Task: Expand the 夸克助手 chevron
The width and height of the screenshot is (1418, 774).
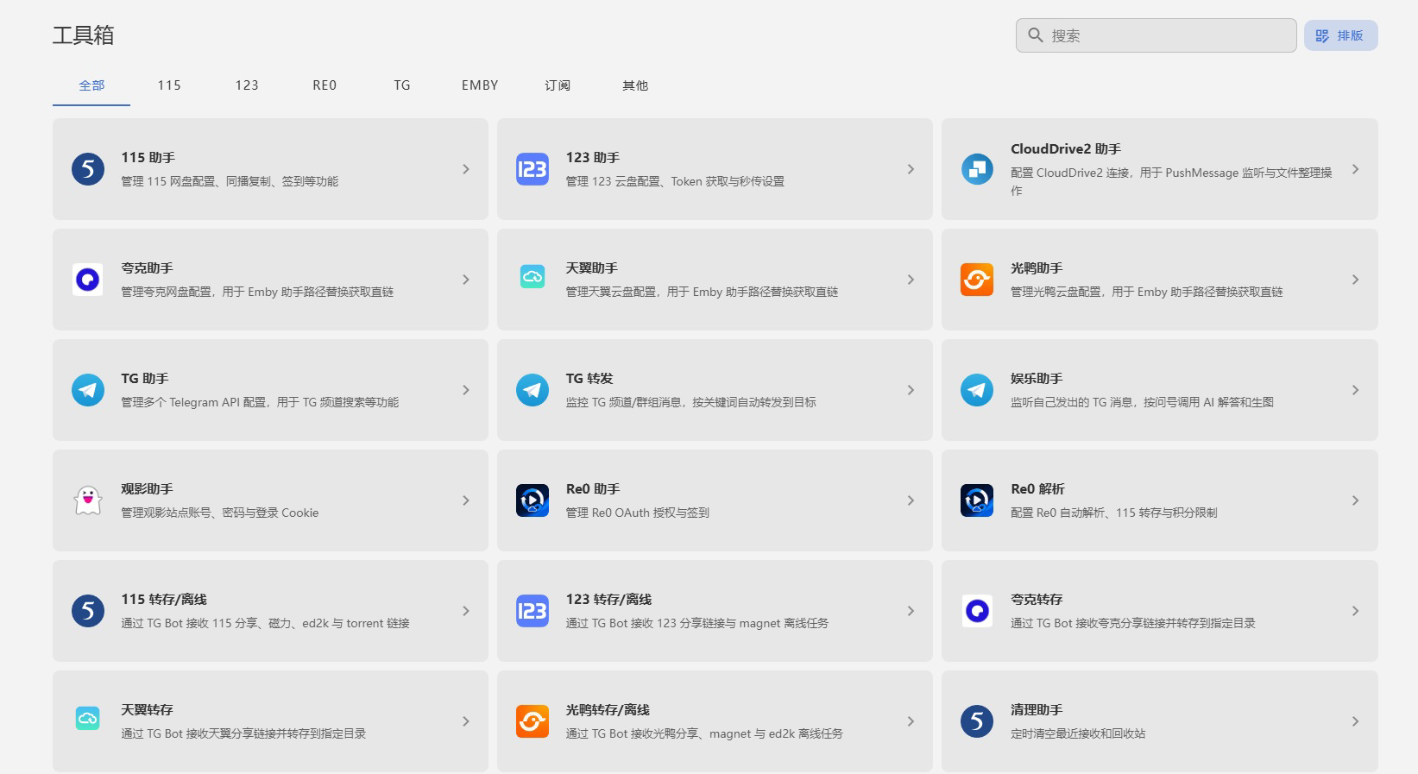Action: point(466,280)
